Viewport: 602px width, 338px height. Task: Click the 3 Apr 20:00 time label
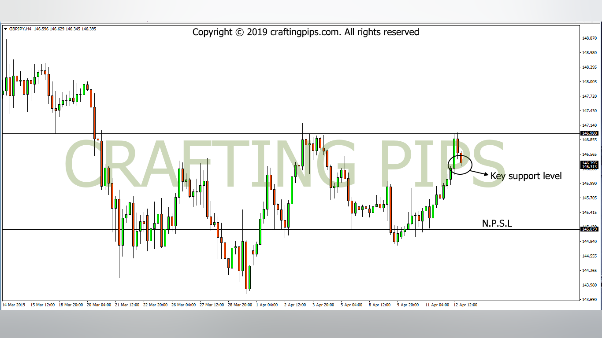coord(323,305)
